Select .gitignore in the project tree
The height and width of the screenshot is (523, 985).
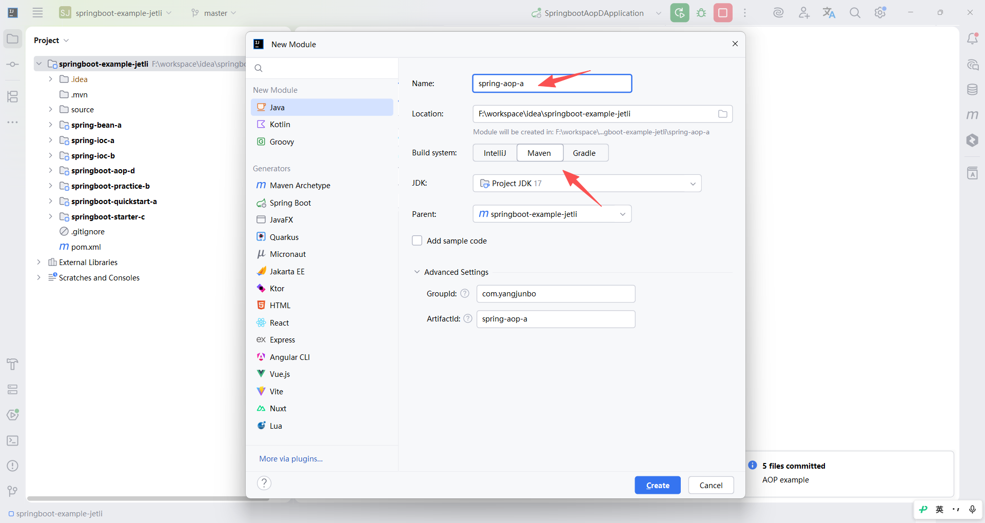(88, 232)
